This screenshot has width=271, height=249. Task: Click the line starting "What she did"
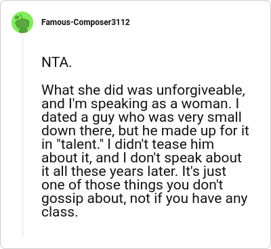(x=144, y=91)
